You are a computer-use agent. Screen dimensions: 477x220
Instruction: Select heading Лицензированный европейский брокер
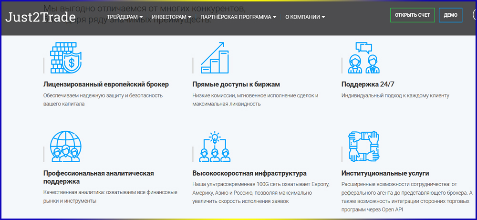click(x=106, y=84)
